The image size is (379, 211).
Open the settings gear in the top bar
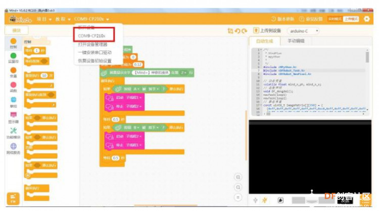[x=366, y=19]
